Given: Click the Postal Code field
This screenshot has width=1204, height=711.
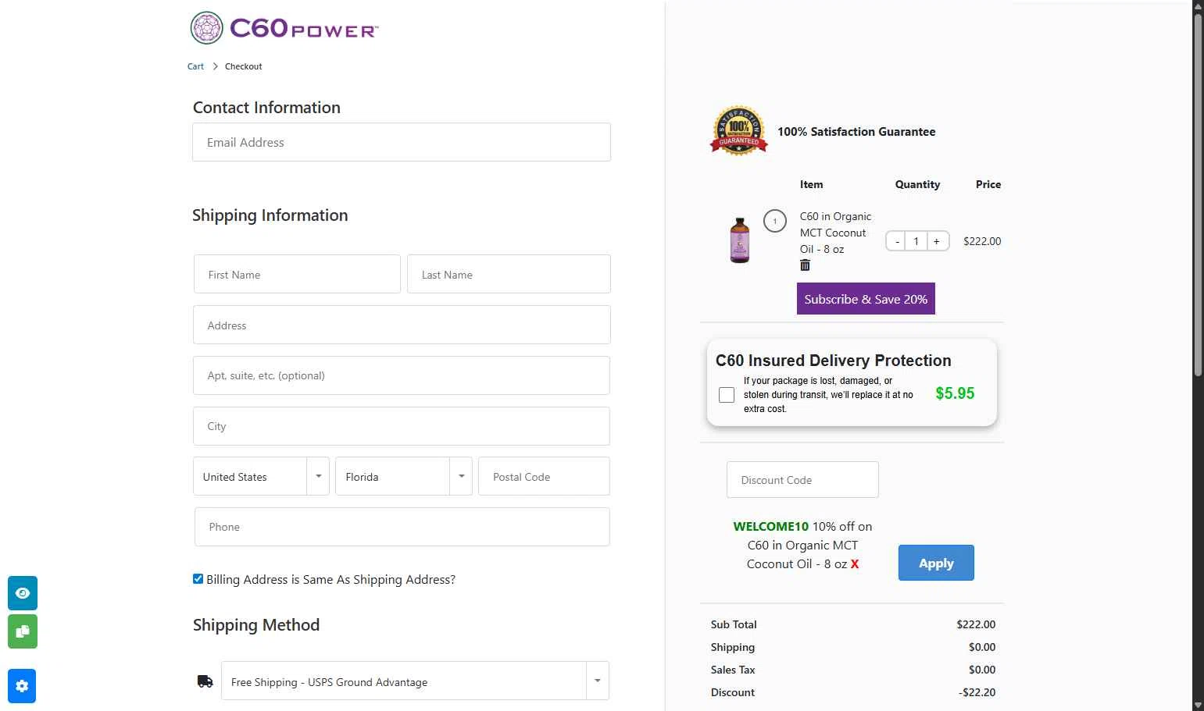Looking at the screenshot, I should (544, 476).
